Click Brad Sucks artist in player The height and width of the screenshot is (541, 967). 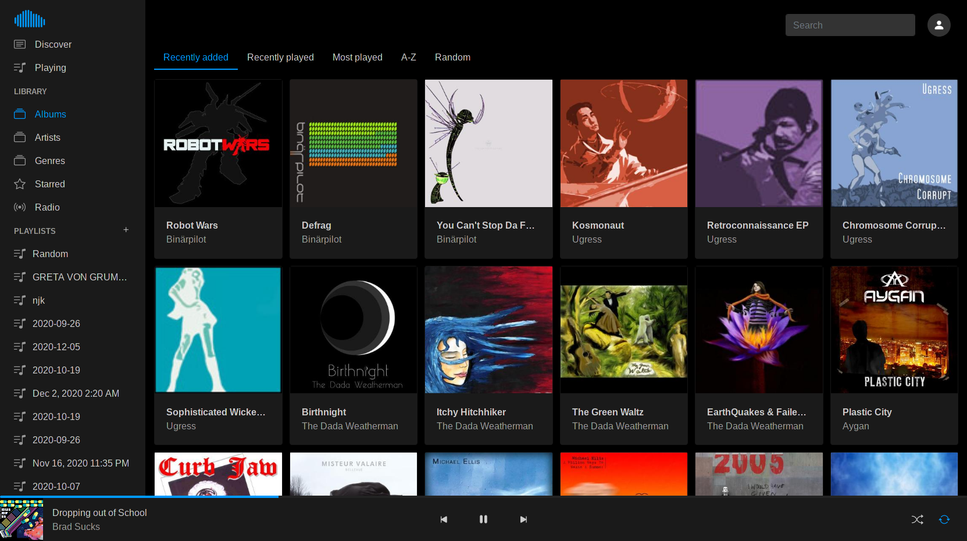pos(76,526)
